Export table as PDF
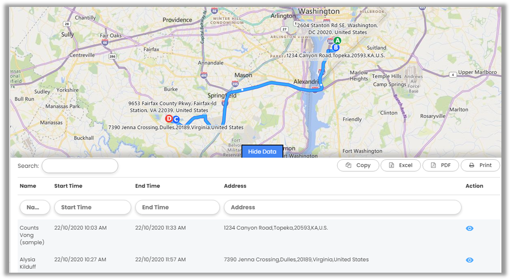Viewport: 511px width, 280px height. pos(440,165)
